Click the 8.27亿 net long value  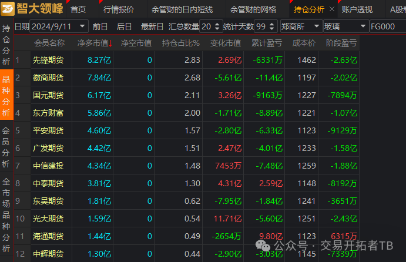(x=99, y=60)
